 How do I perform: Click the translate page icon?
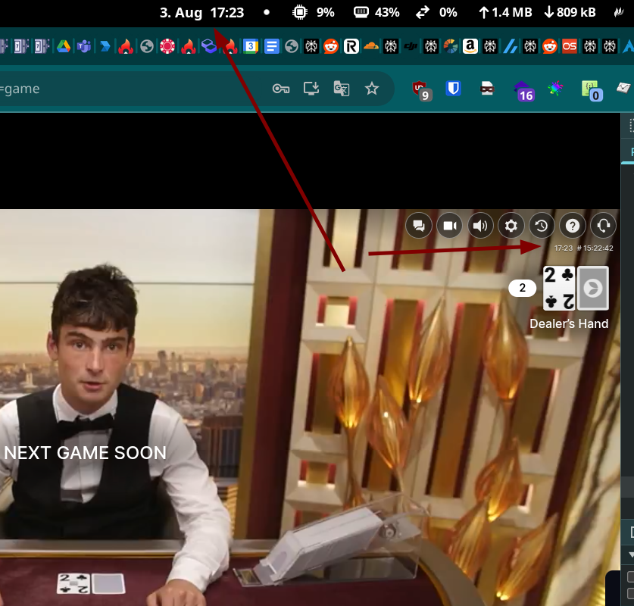(342, 89)
